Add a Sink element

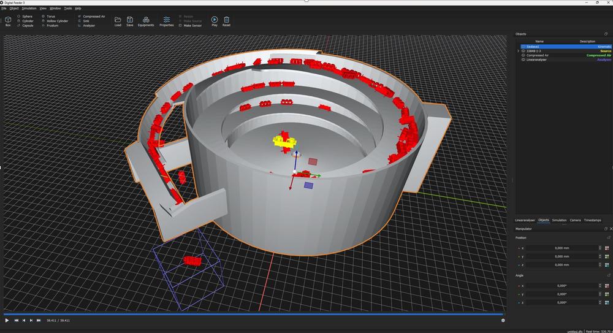pyautogui.click(x=83, y=21)
